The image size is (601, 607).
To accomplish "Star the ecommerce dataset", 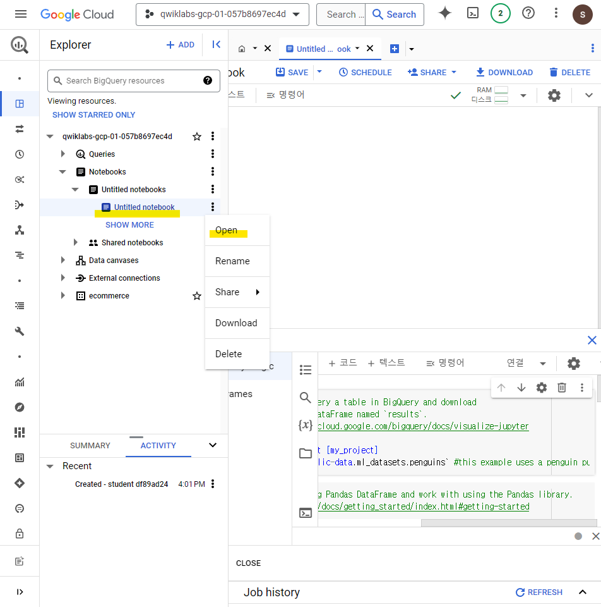I will (x=197, y=296).
